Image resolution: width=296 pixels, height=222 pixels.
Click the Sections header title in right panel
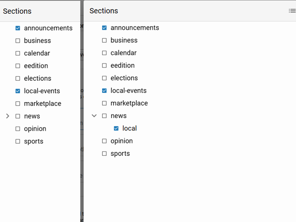tap(104, 11)
